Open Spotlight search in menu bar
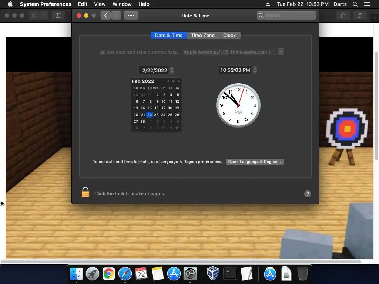The image size is (379, 284). (x=355, y=4)
